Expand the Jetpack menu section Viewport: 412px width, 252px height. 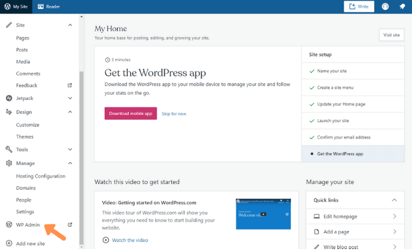pyautogui.click(x=70, y=98)
